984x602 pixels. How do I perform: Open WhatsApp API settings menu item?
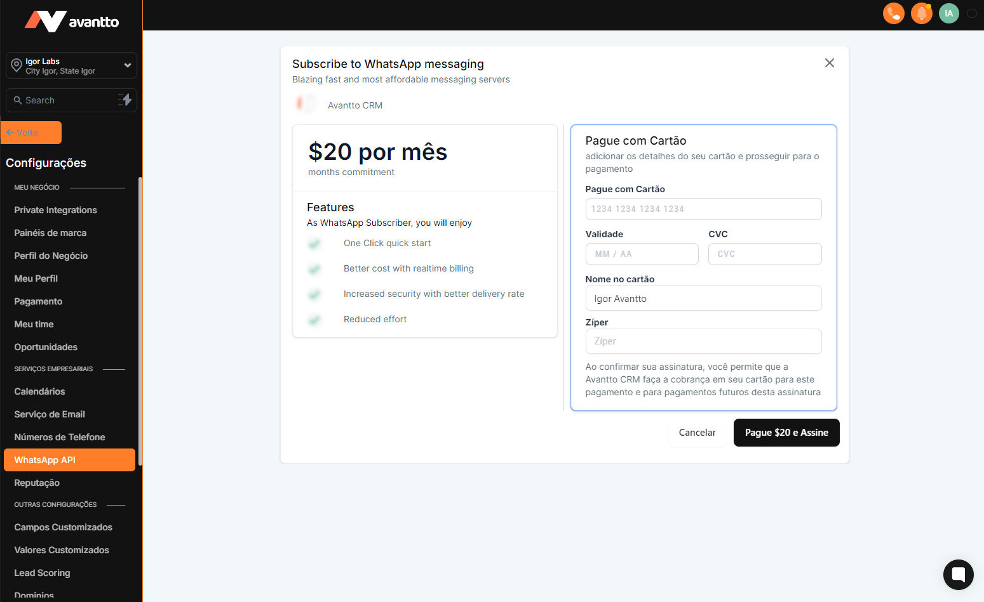coord(69,460)
